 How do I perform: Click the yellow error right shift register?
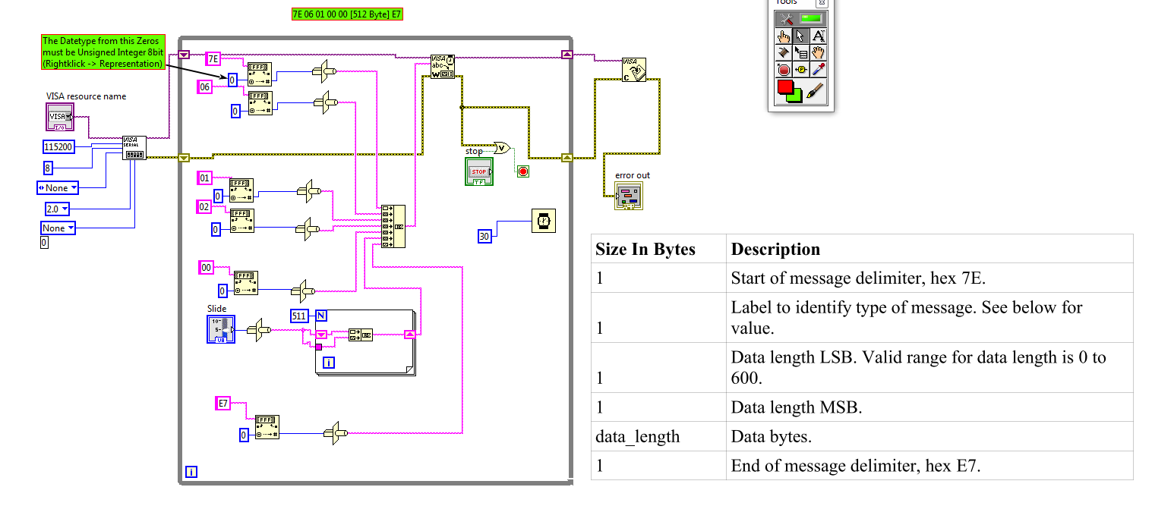pos(566,157)
